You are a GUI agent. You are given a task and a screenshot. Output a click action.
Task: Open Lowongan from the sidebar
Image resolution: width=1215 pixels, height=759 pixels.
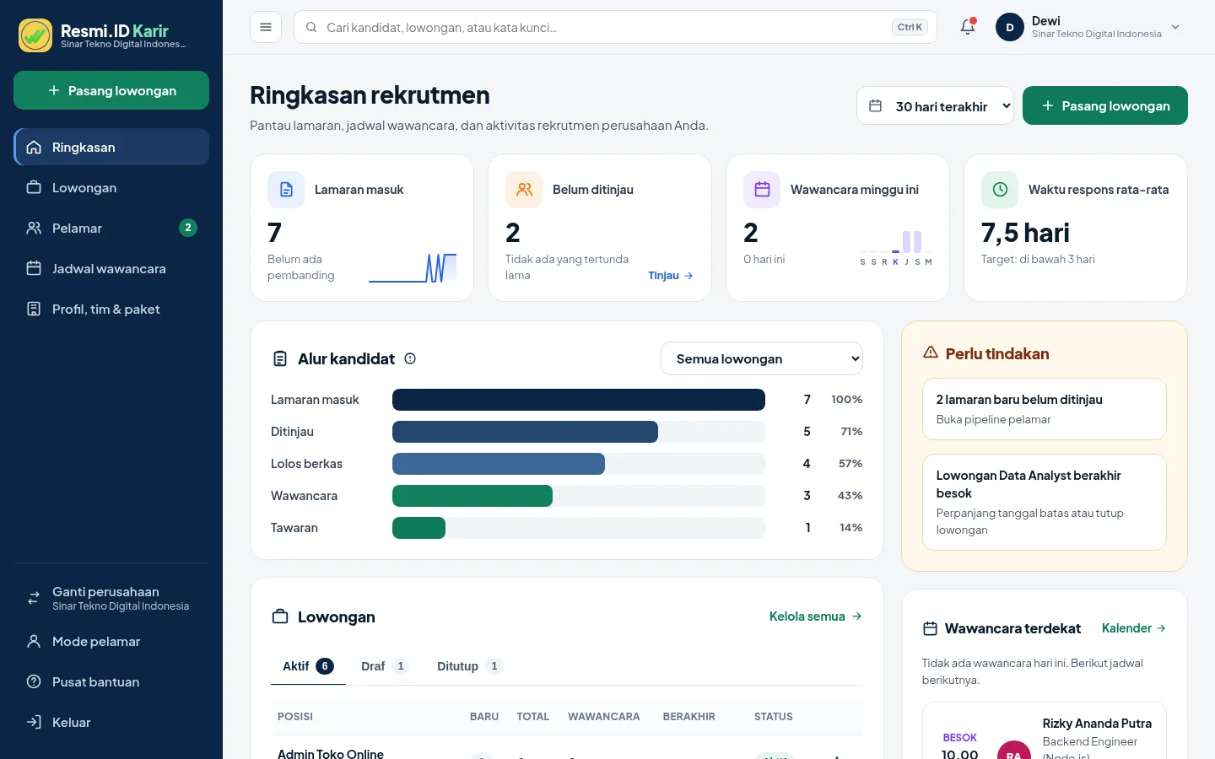point(111,187)
